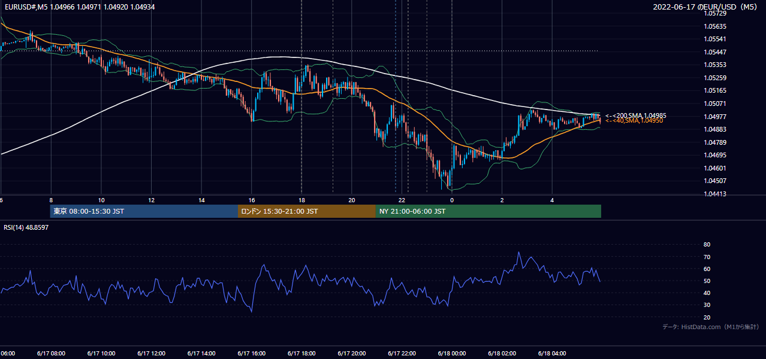Click price axis label 1.05635
This screenshot has width=766, height=359.
point(714,26)
